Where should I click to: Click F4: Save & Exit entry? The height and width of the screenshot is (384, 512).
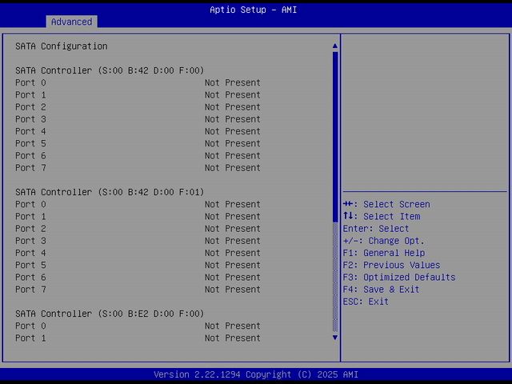point(381,290)
